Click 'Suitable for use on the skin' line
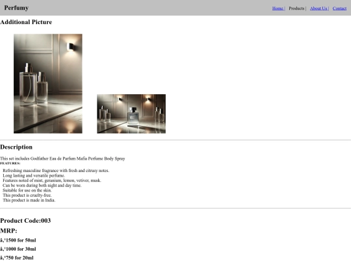The image size is (351, 263). [x=27, y=190]
